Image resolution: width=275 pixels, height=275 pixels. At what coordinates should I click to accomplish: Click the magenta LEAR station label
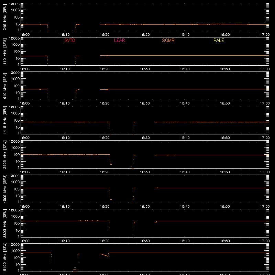(119, 40)
